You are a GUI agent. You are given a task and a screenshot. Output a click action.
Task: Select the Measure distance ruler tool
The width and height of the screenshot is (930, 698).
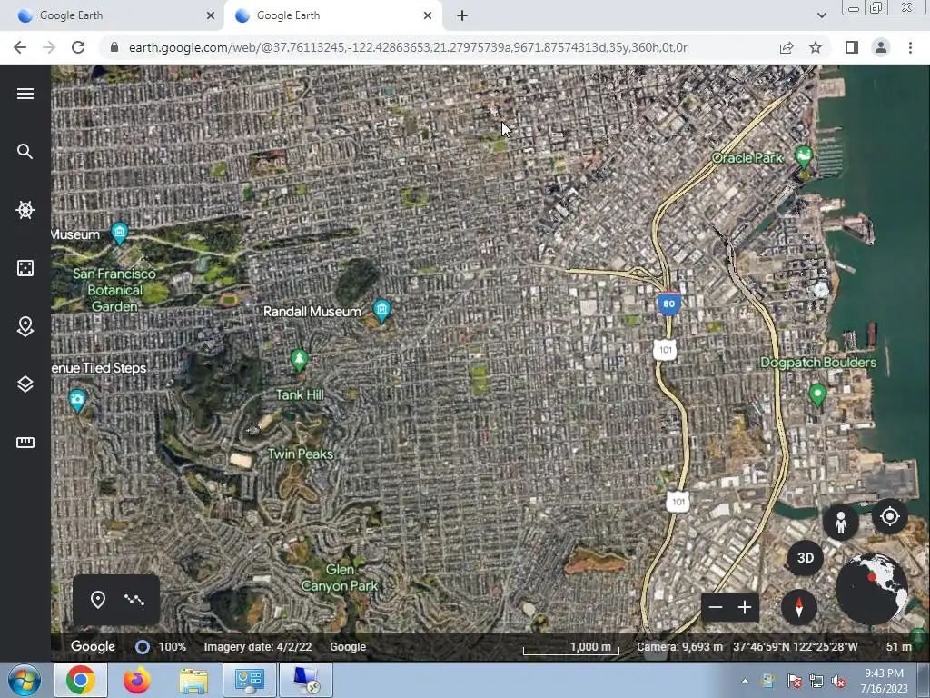(25, 443)
